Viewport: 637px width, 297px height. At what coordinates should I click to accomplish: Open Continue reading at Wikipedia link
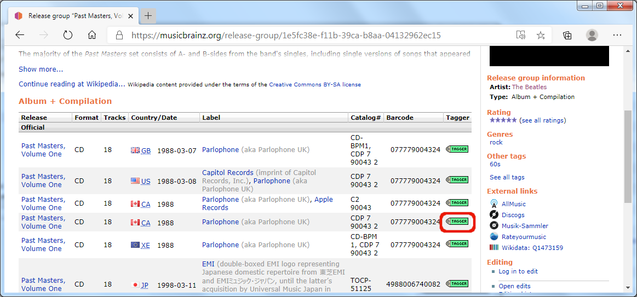(72, 84)
